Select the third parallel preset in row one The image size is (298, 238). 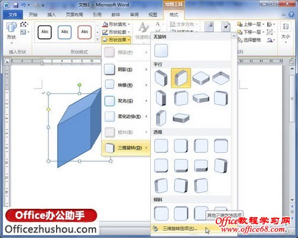click(201, 78)
